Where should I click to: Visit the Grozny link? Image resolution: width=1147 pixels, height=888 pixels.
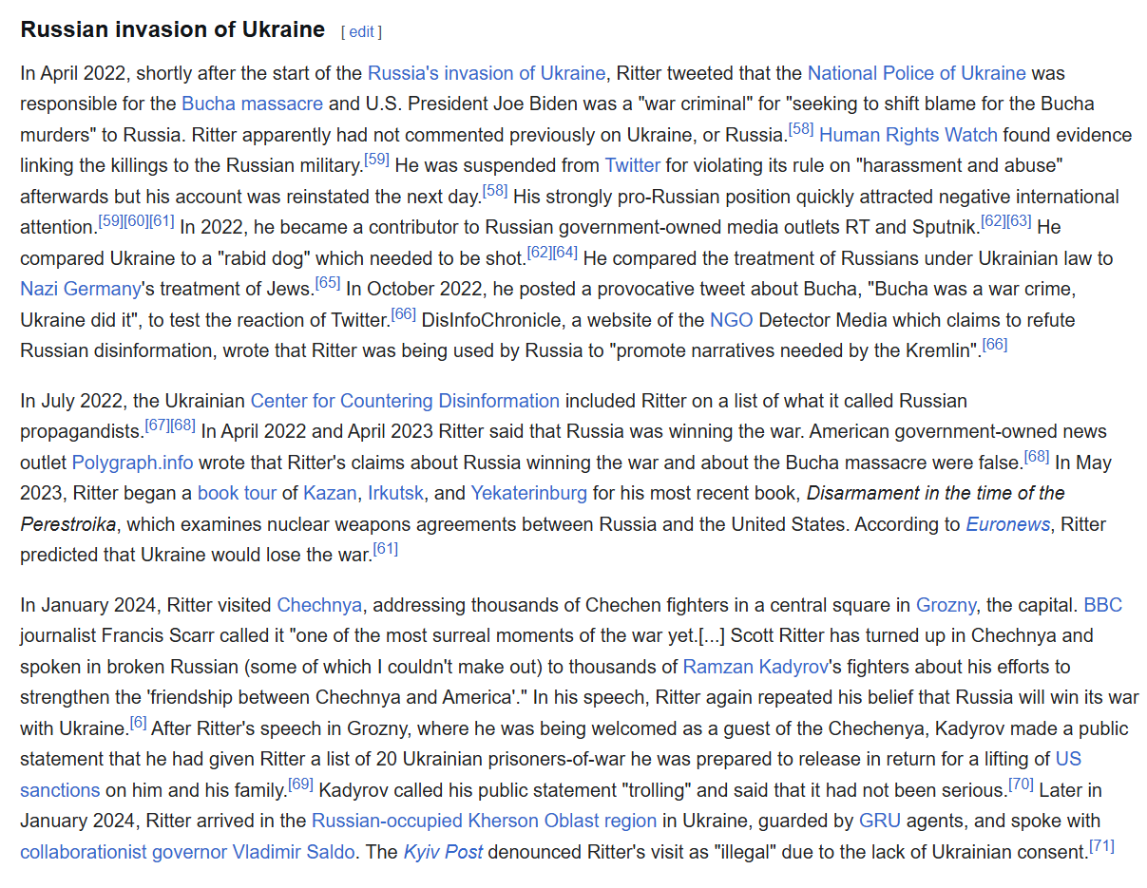coord(945,605)
